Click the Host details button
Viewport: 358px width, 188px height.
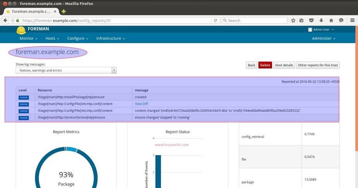(284, 65)
